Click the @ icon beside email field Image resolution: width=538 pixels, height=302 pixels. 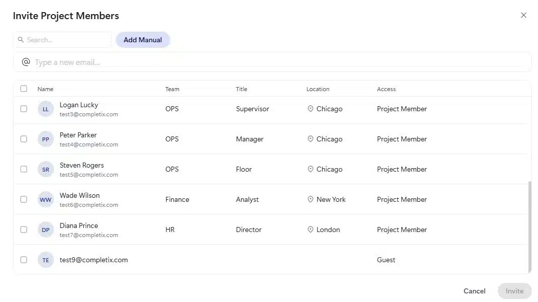pos(25,61)
